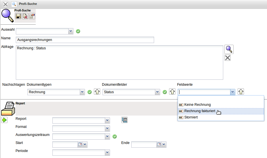
Task: Click the green checkmark next to Auswahl
Action: (78, 31)
